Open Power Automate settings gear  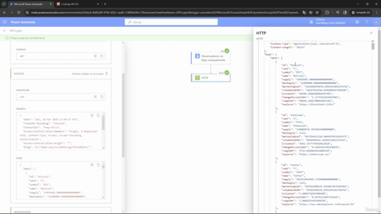[357, 22]
